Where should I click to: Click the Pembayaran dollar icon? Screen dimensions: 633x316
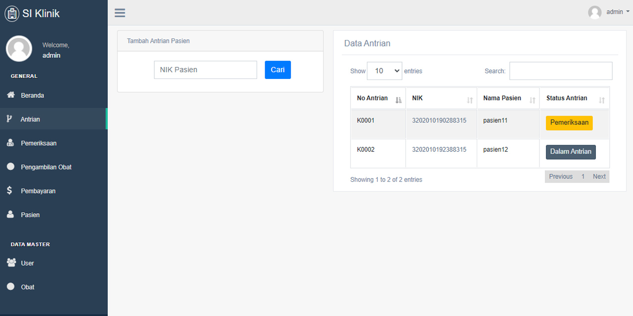[x=9, y=191]
